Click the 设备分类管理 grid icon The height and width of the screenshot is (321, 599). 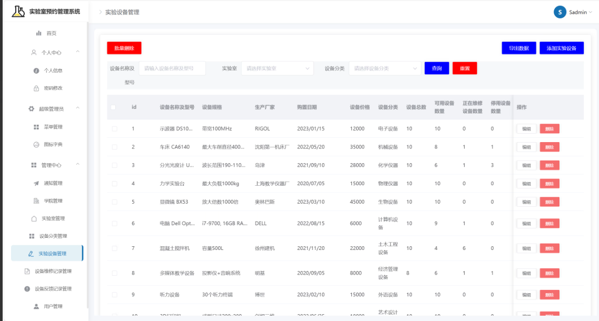click(32, 236)
